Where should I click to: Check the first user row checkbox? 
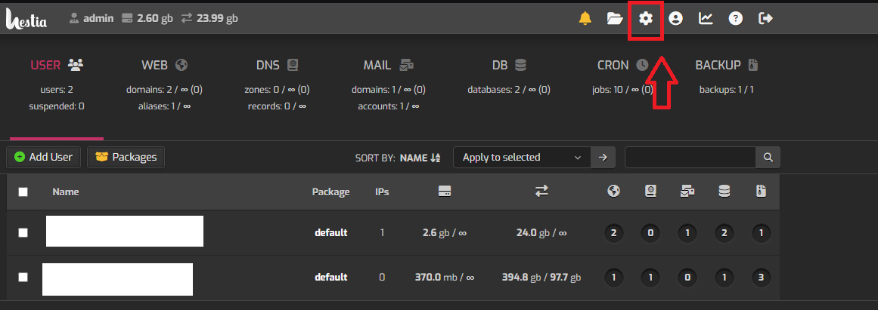(23, 232)
